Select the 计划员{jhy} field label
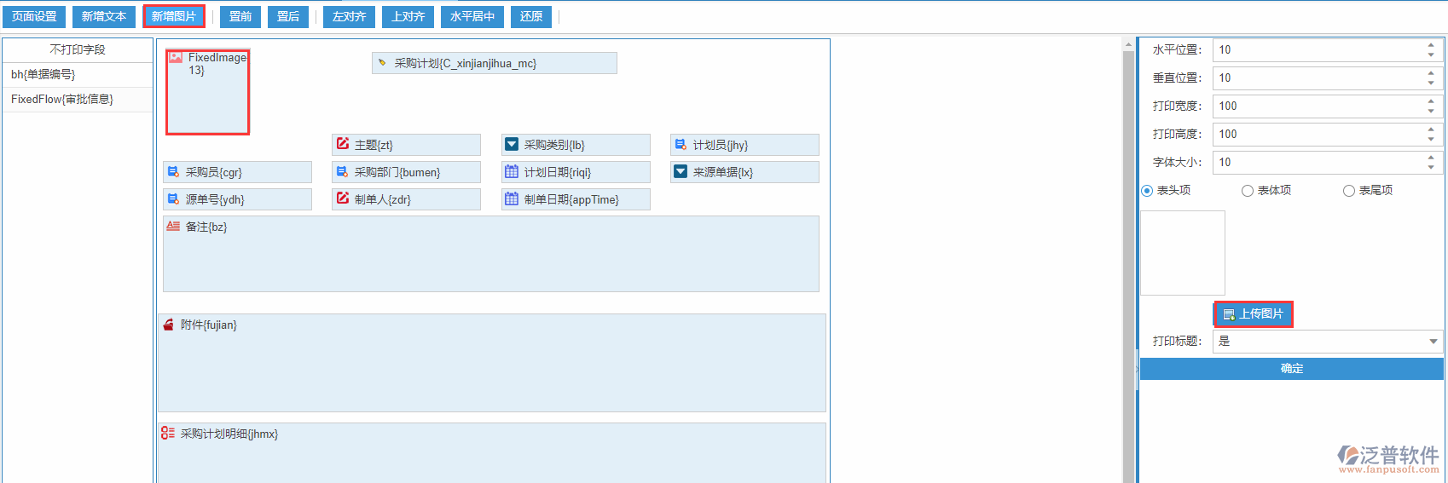Screen dimensions: 1448x483 pos(721,145)
